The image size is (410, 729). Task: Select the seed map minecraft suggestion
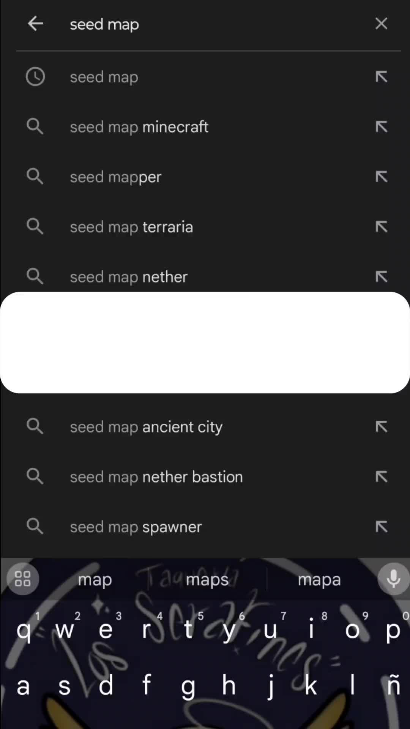click(x=139, y=127)
